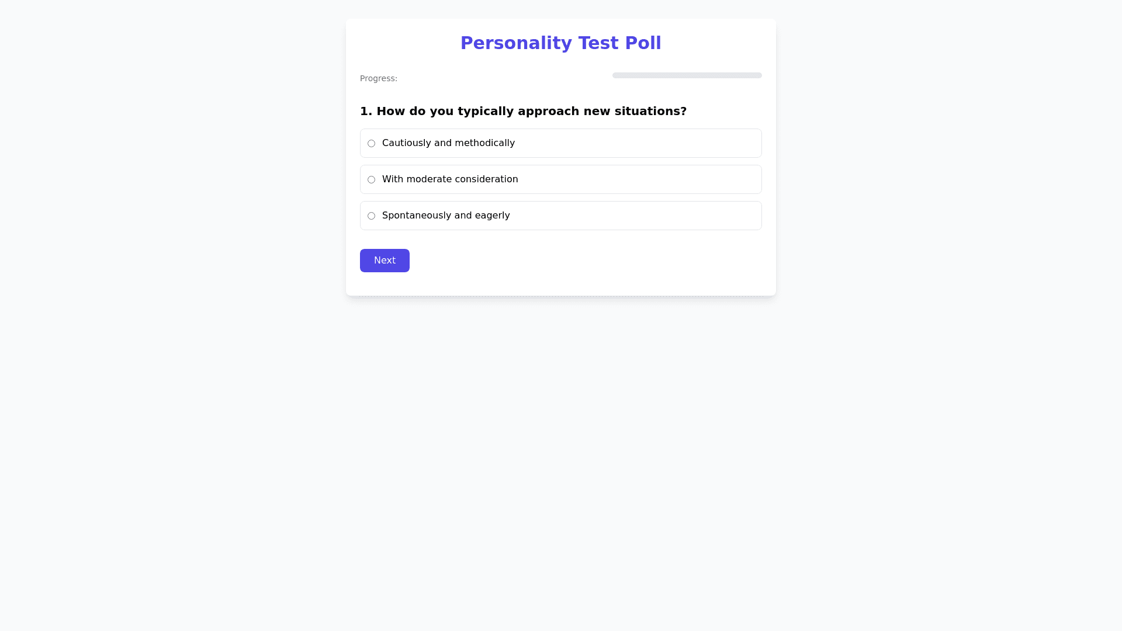Click the 'Personality Test Poll' heading
The width and height of the screenshot is (1122, 631).
560,43
